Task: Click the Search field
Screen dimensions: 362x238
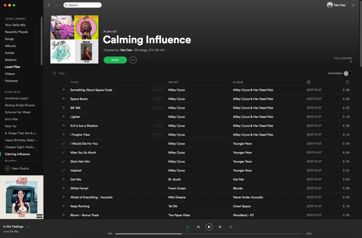Action: point(82,5)
